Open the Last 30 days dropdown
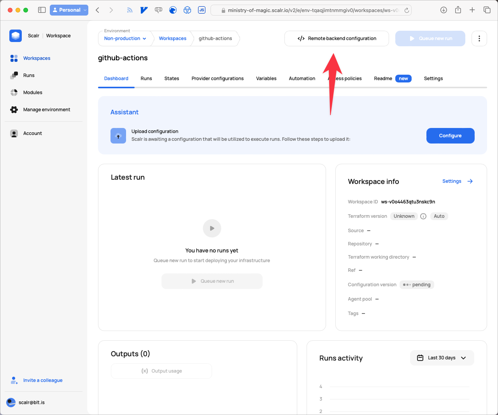498x415 pixels. 442,358
